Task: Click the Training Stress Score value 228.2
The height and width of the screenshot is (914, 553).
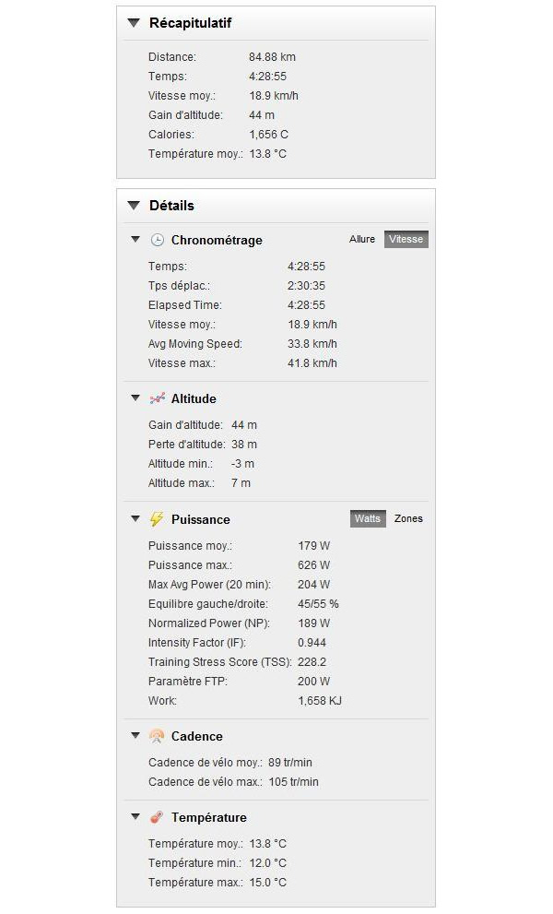Action: click(312, 662)
